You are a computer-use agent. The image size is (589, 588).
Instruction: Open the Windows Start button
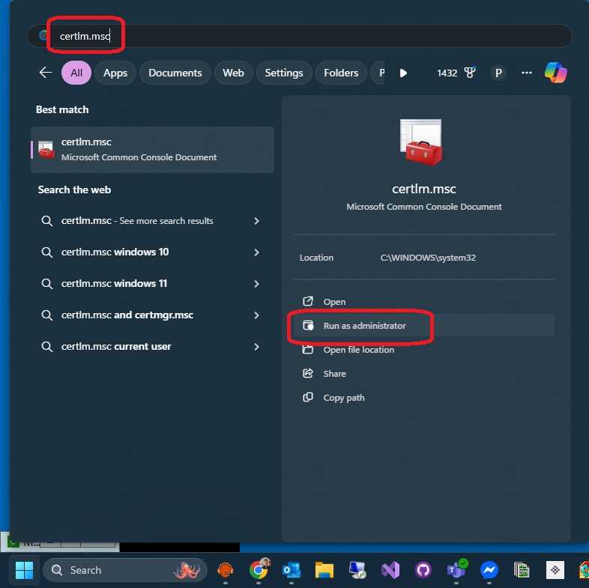(x=25, y=570)
